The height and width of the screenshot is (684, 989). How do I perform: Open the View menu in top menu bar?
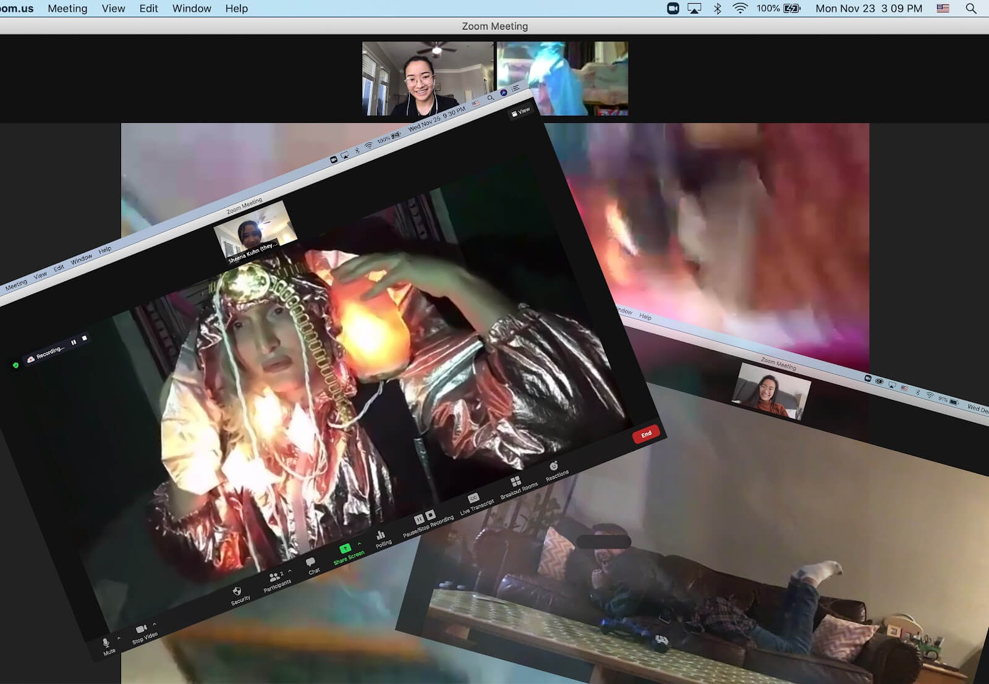pos(113,9)
